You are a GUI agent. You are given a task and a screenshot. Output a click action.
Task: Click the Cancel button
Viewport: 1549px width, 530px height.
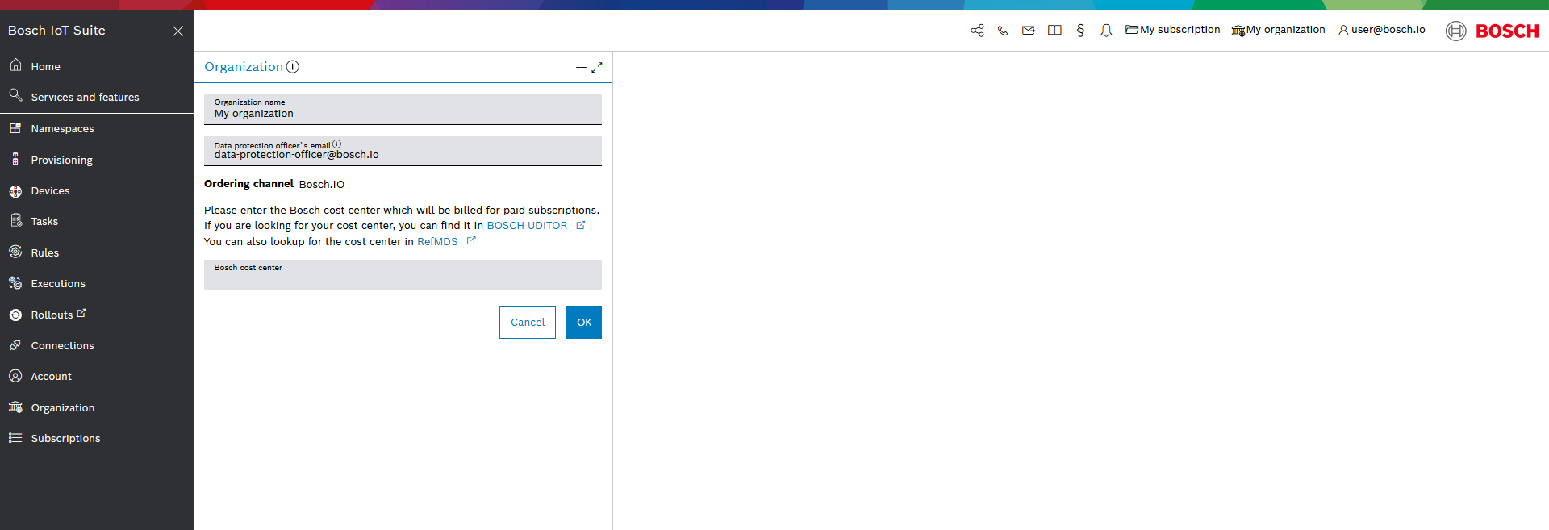(528, 322)
